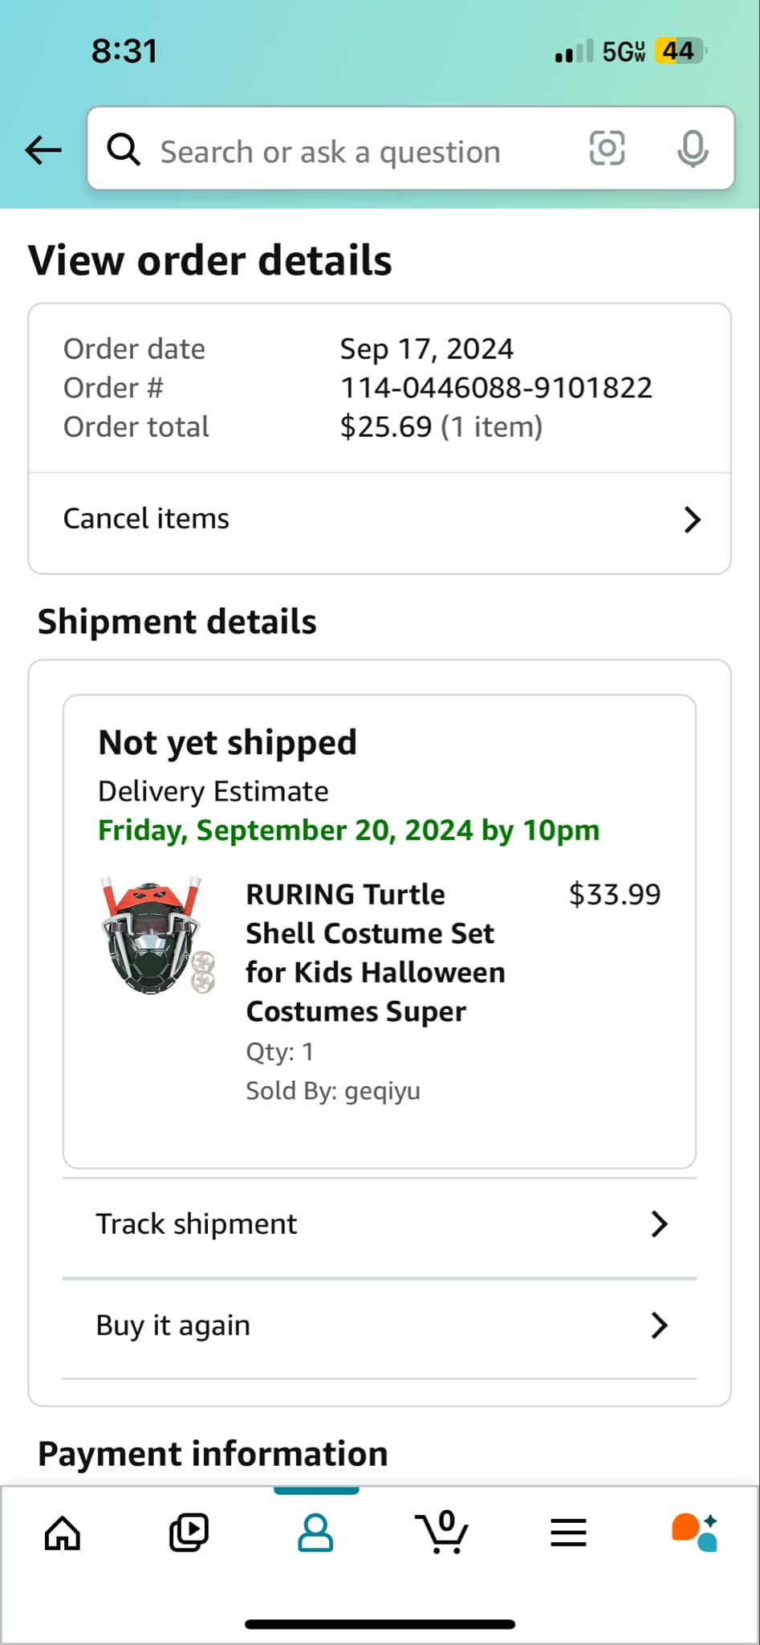The image size is (760, 1645).
Task: Open the account profile tab
Action: [315, 1533]
